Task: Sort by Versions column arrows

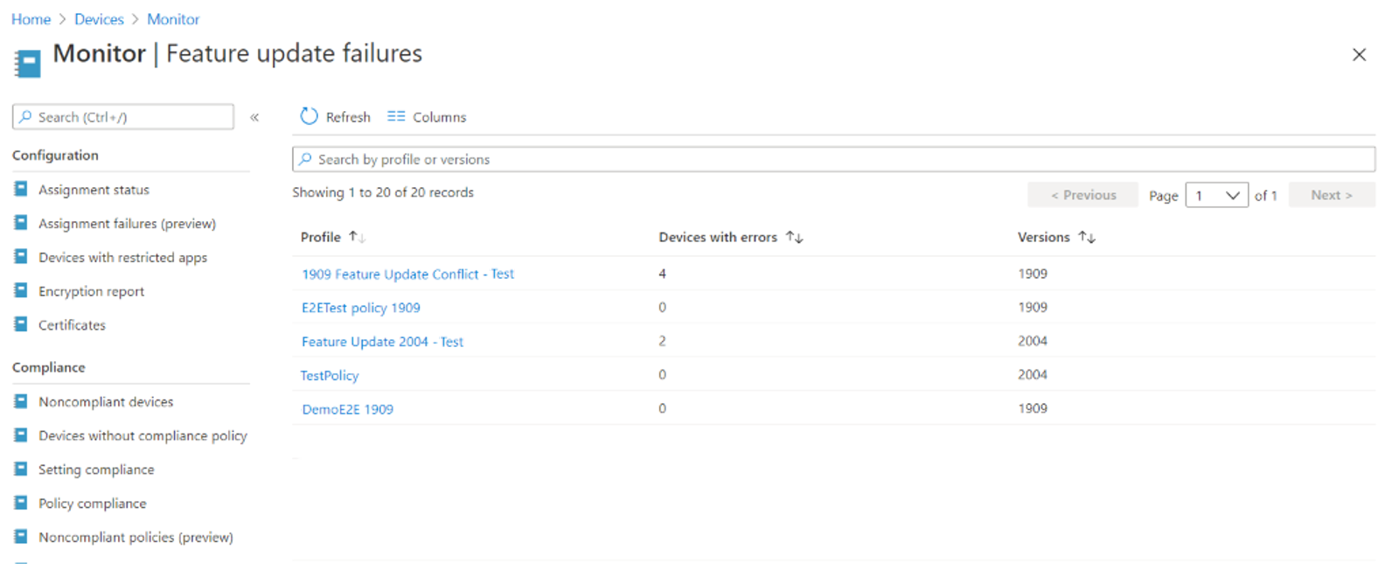Action: [x=1087, y=237]
